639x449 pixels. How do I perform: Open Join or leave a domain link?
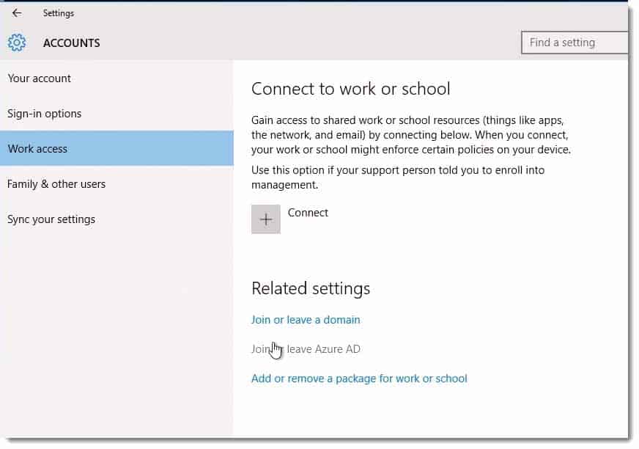point(306,320)
